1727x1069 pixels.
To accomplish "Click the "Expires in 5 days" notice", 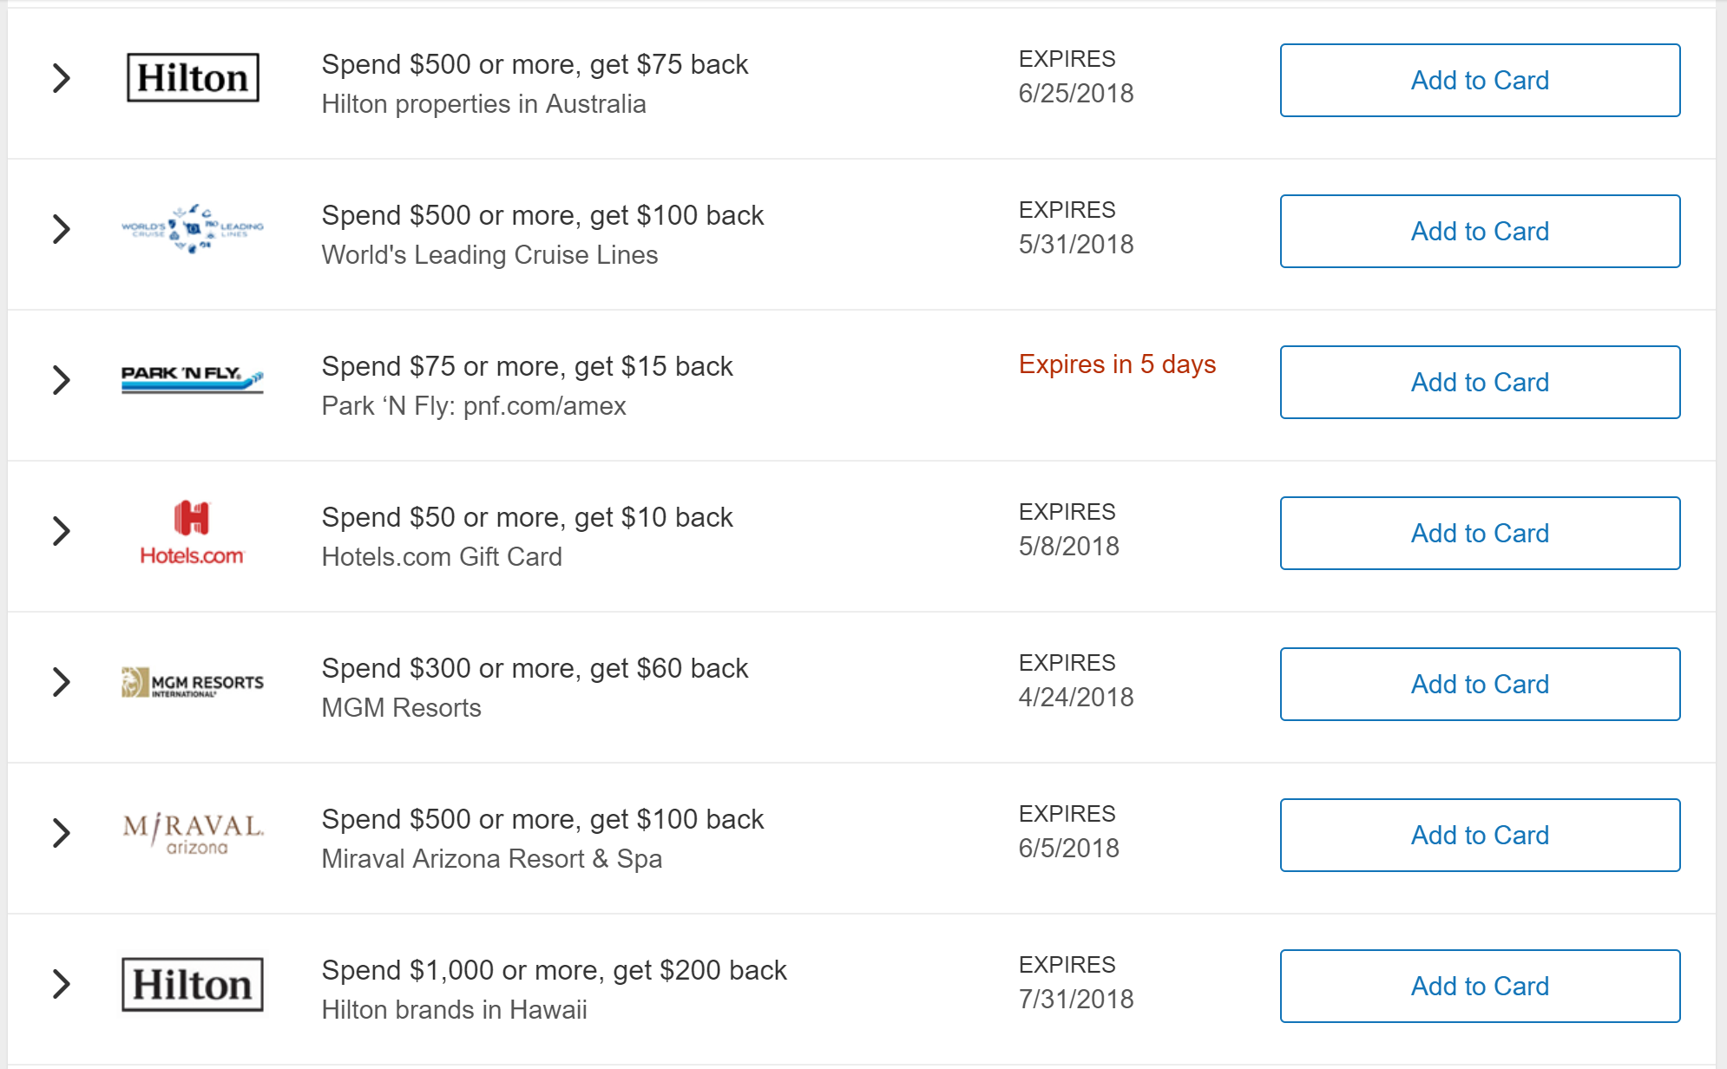I will [1117, 364].
